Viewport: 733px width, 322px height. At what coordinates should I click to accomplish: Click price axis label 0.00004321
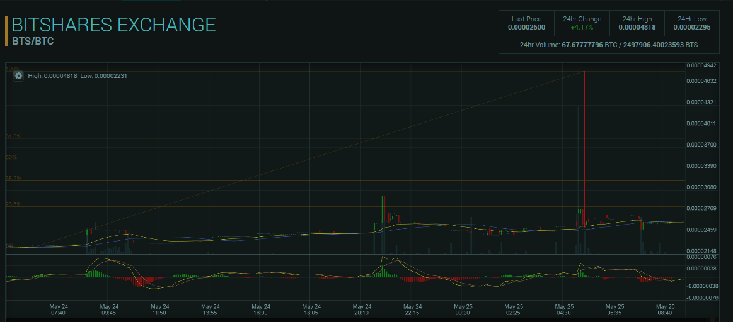coord(701,103)
